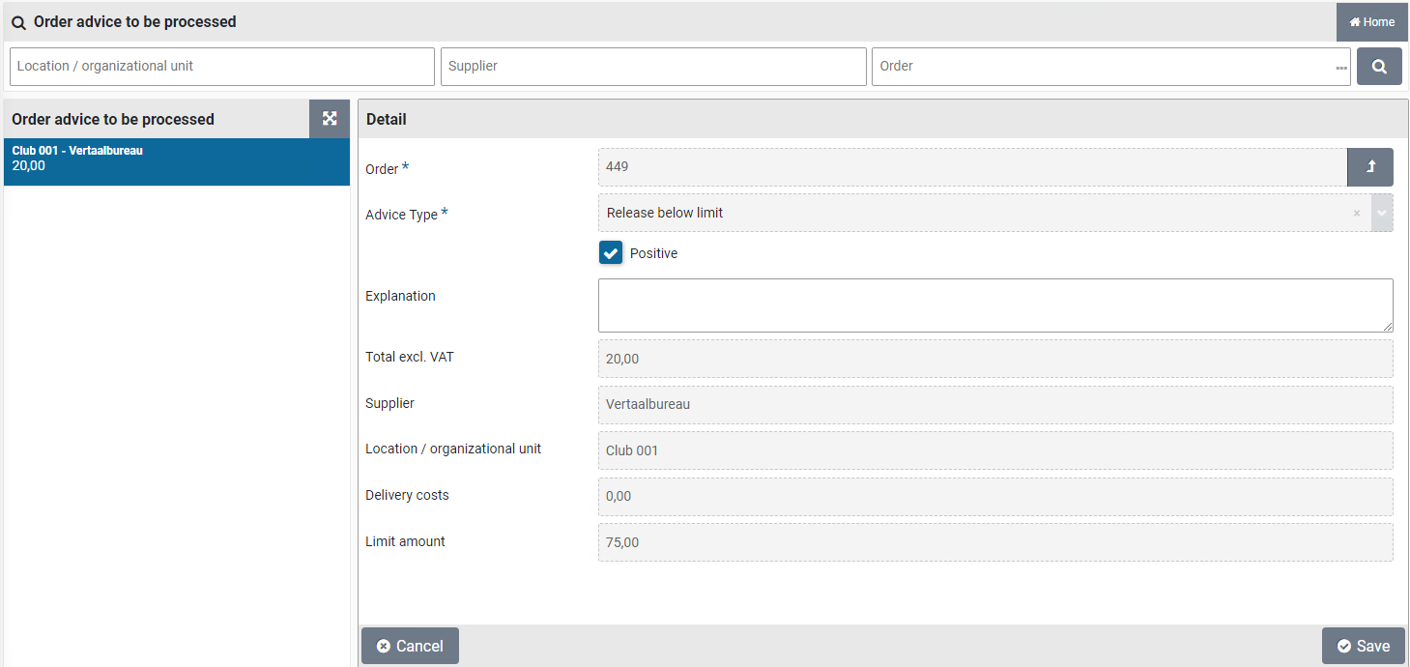This screenshot has width=1410, height=667.
Task: Open the Order lookup ellipsis
Action: [x=1340, y=68]
